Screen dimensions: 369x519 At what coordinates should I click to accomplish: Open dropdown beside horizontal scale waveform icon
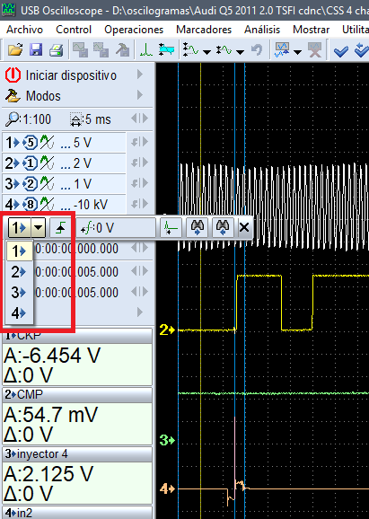coord(241,52)
